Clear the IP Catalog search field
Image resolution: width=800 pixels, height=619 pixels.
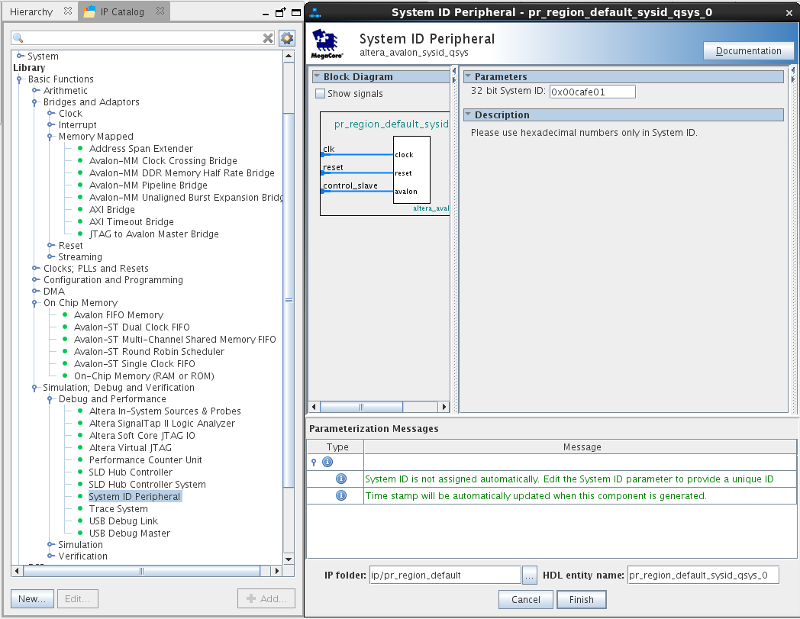click(268, 38)
